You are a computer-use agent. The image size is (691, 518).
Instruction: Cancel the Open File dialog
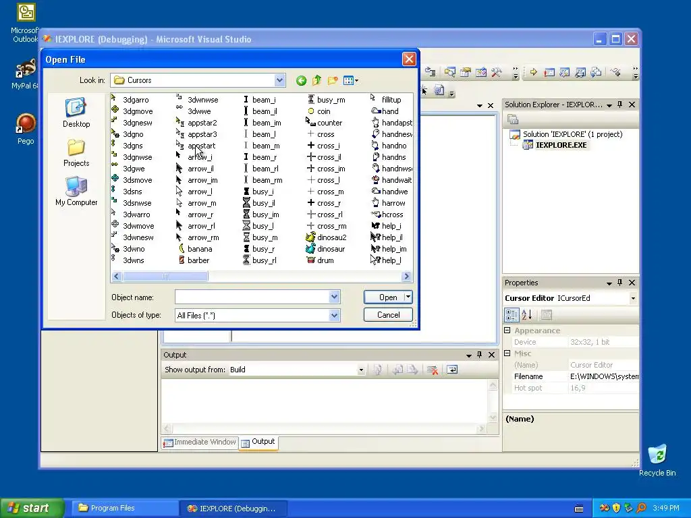pos(388,315)
